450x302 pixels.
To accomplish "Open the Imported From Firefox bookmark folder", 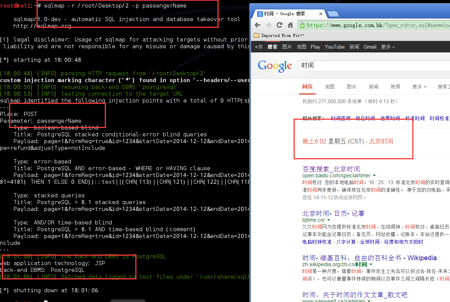I will click(279, 35).
